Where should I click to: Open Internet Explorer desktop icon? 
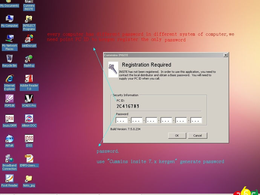click(x=9, y=82)
